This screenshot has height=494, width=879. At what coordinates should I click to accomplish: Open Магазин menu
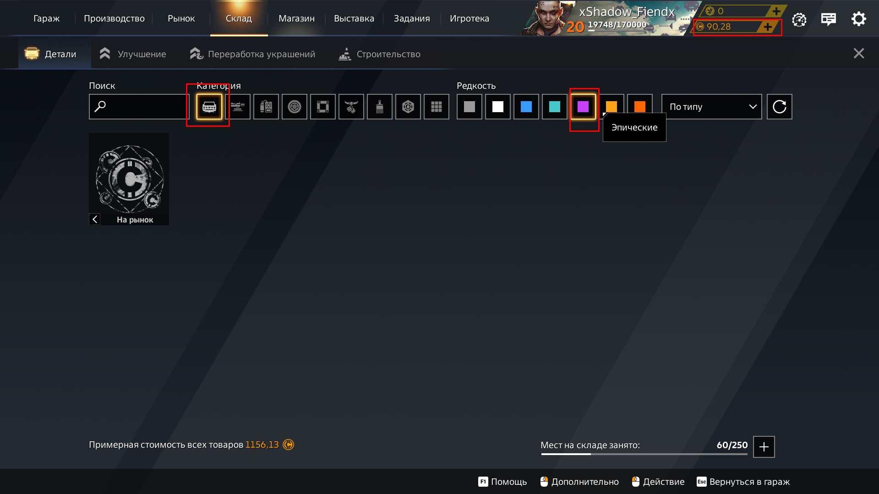coord(296,19)
